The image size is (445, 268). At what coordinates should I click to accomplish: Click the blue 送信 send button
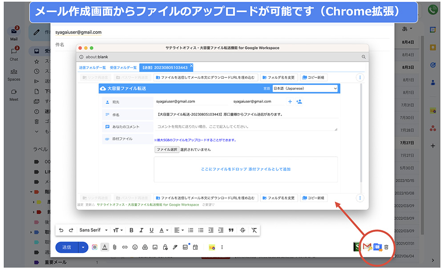(67, 247)
